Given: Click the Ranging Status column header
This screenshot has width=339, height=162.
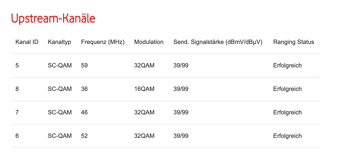Looking at the screenshot, I should (x=294, y=42).
